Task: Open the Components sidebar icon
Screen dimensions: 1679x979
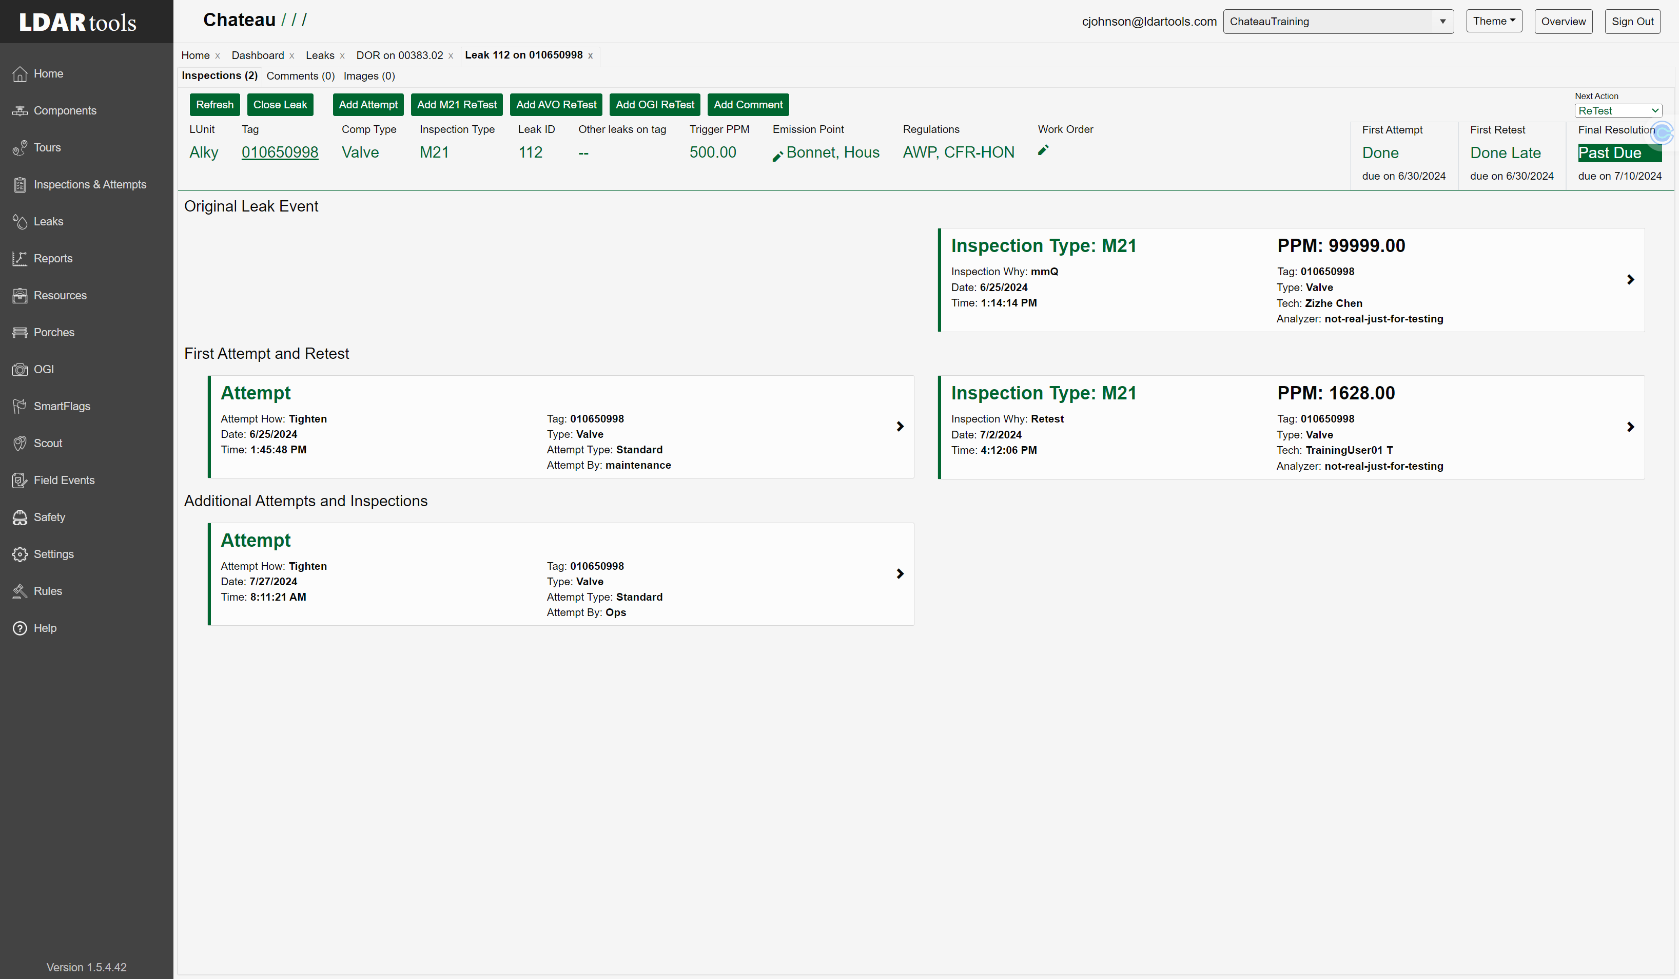Action: [x=20, y=110]
